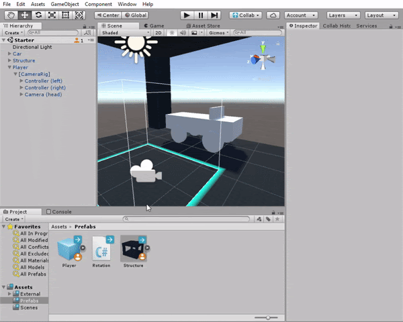
Task: Switch to the Services tab
Action: click(x=367, y=25)
